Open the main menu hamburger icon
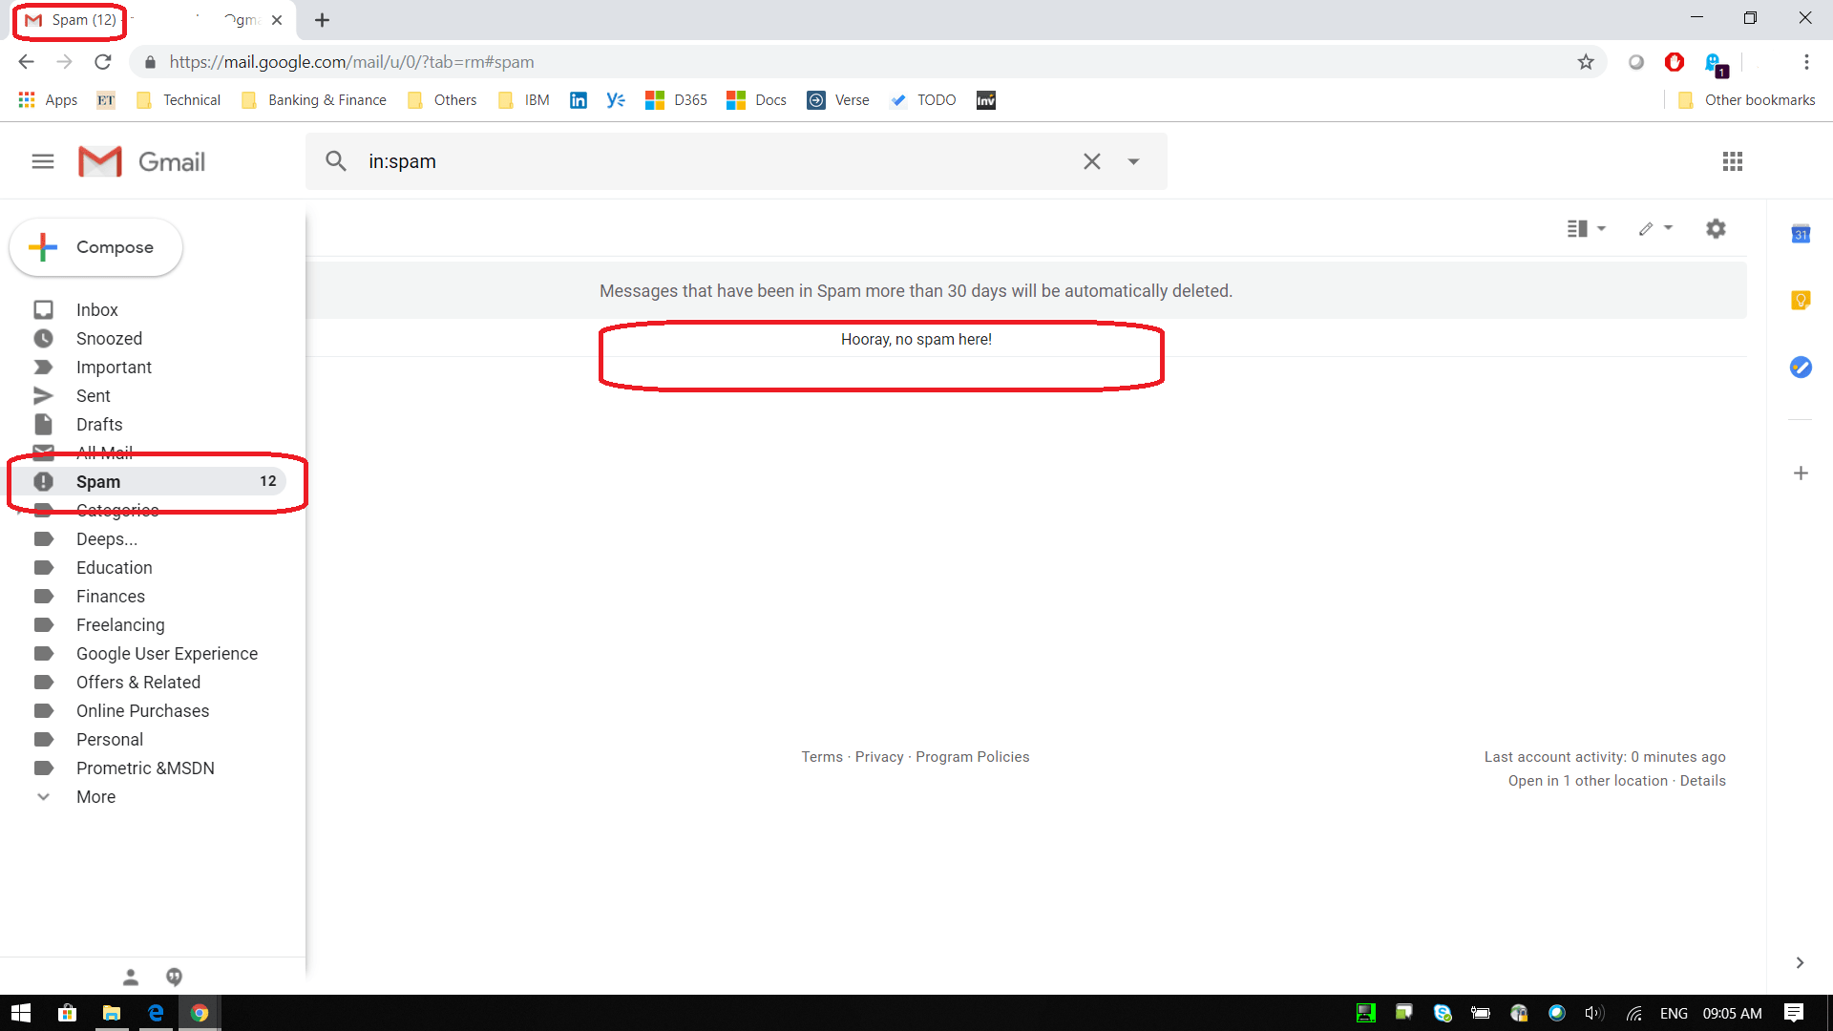 (43, 161)
